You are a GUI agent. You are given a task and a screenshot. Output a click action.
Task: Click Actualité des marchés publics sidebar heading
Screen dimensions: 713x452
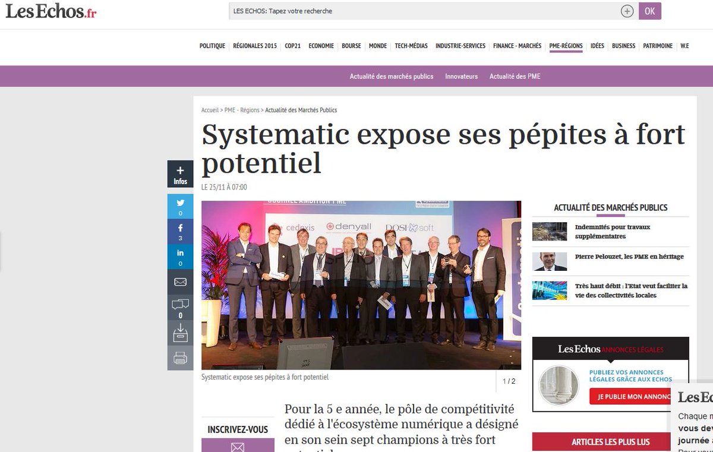click(x=611, y=208)
